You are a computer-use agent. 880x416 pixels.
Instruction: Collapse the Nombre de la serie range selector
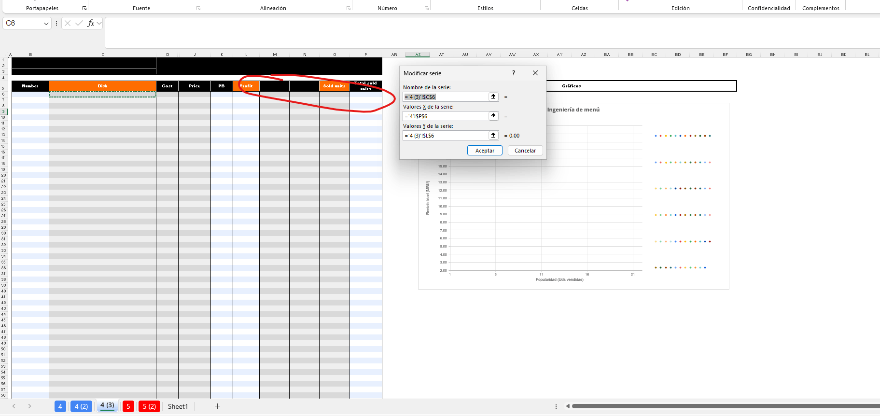[493, 97]
